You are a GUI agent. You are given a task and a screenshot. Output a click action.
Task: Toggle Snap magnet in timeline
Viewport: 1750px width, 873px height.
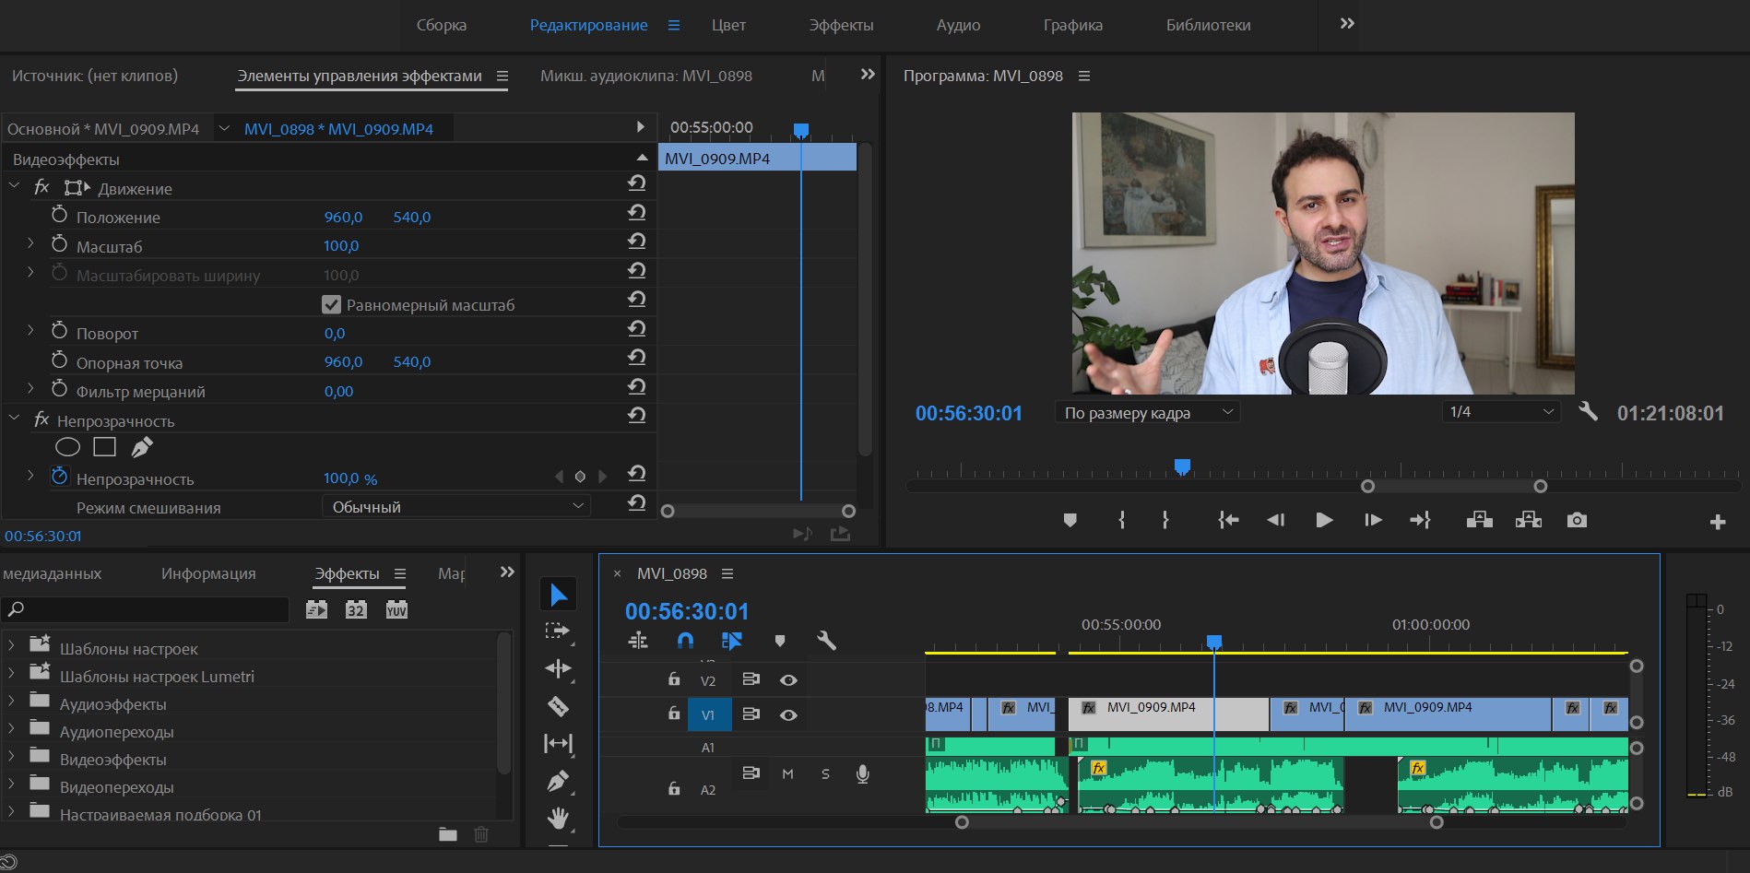pyautogui.click(x=685, y=641)
